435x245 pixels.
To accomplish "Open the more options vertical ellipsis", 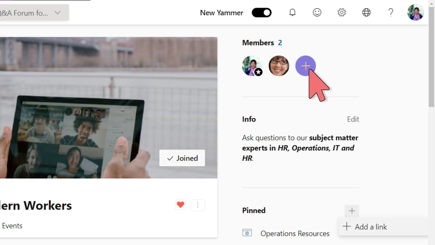I will pos(198,205).
